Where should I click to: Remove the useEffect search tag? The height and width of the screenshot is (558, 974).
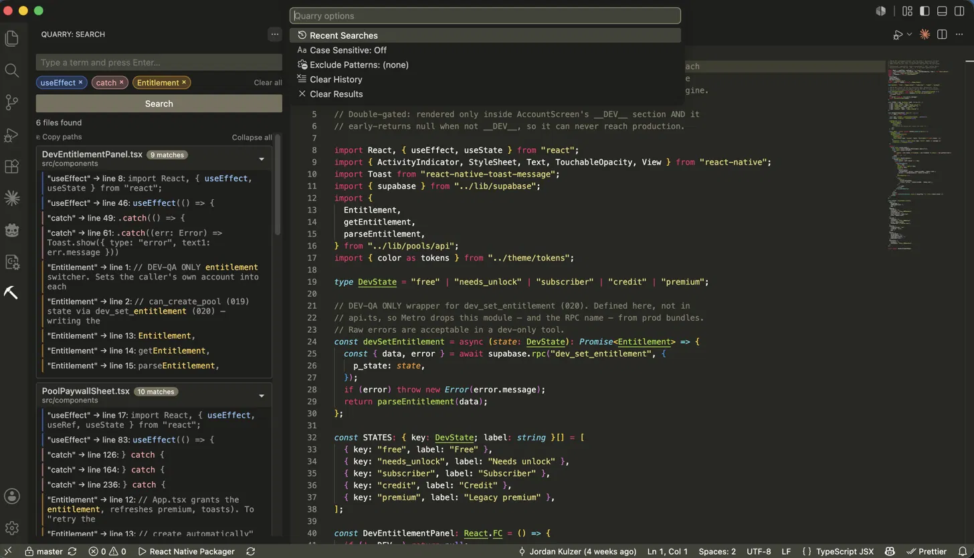pyautogui.click(x=80, y=82)
